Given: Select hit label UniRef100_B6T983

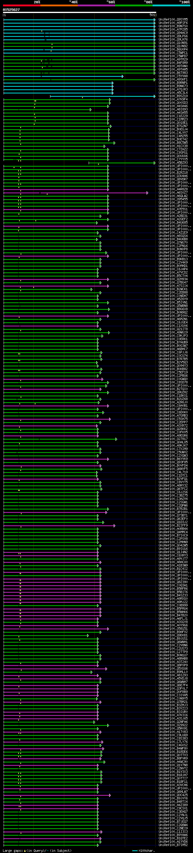Looking at the screenshot, I should 173,73.
